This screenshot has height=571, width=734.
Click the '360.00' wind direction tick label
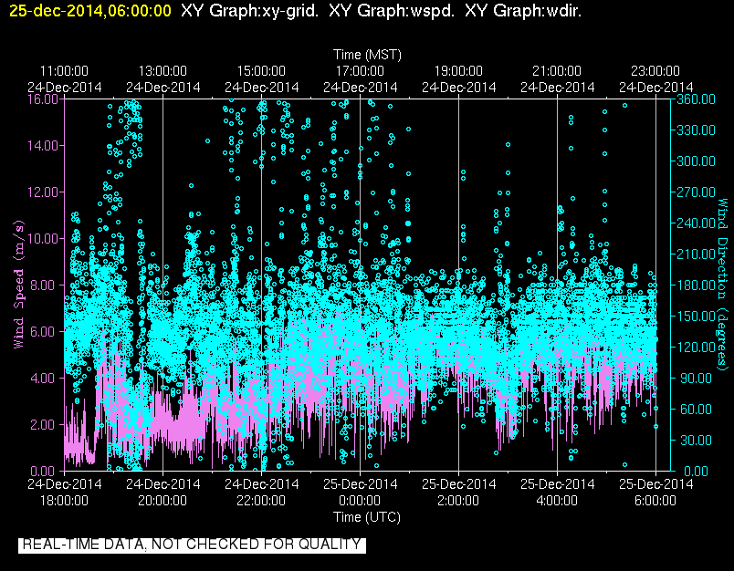click(x=696, y=99)
